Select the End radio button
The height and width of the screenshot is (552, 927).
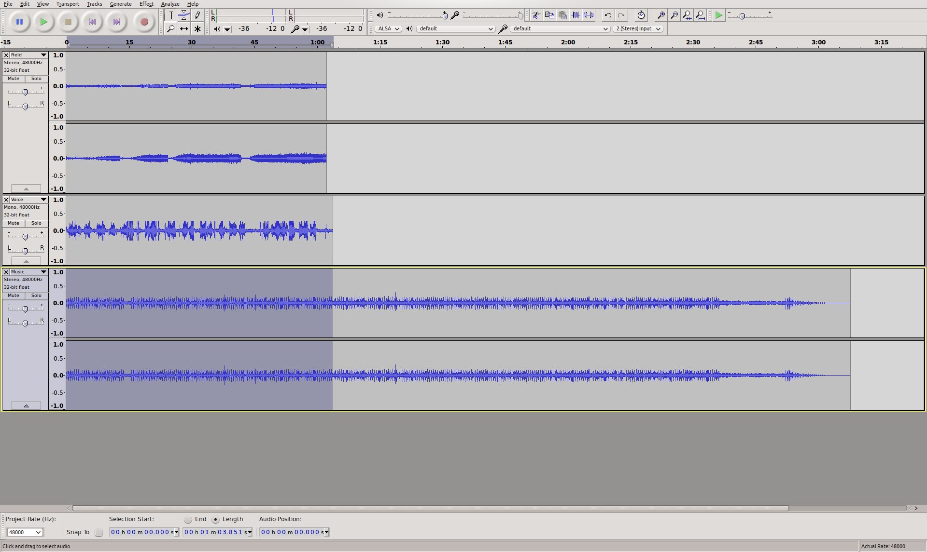pyautogui.click(x=188, y=519)
